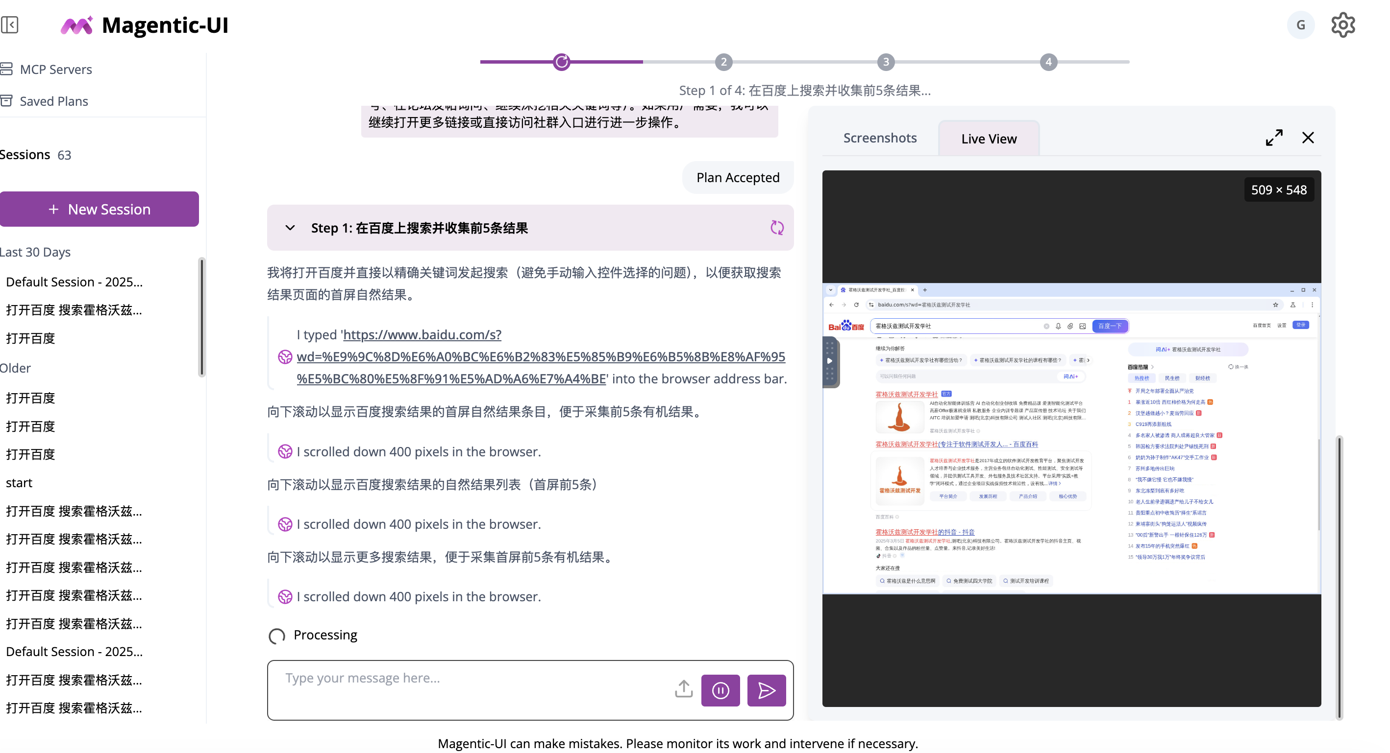Image resolution: width=1390 pixels, height=753 pixels.
Task: Close the browser preview panel
Action: tap(1308, 138)
